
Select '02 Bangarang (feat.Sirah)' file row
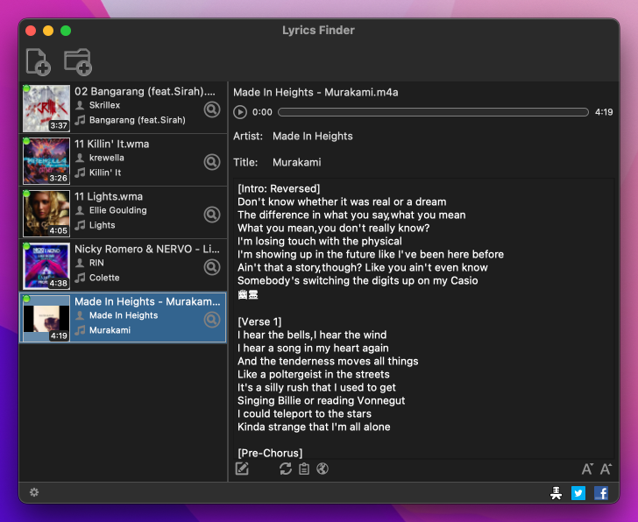coord(123,108)
